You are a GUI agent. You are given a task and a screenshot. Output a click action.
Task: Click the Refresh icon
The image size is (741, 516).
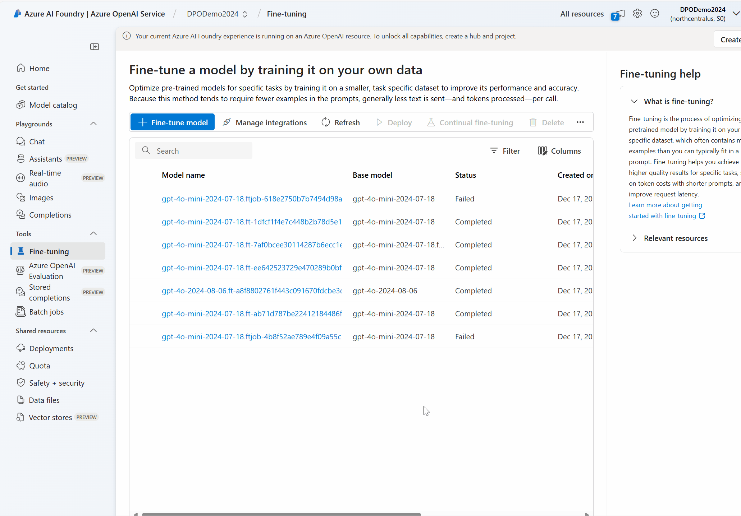point(326,122)
